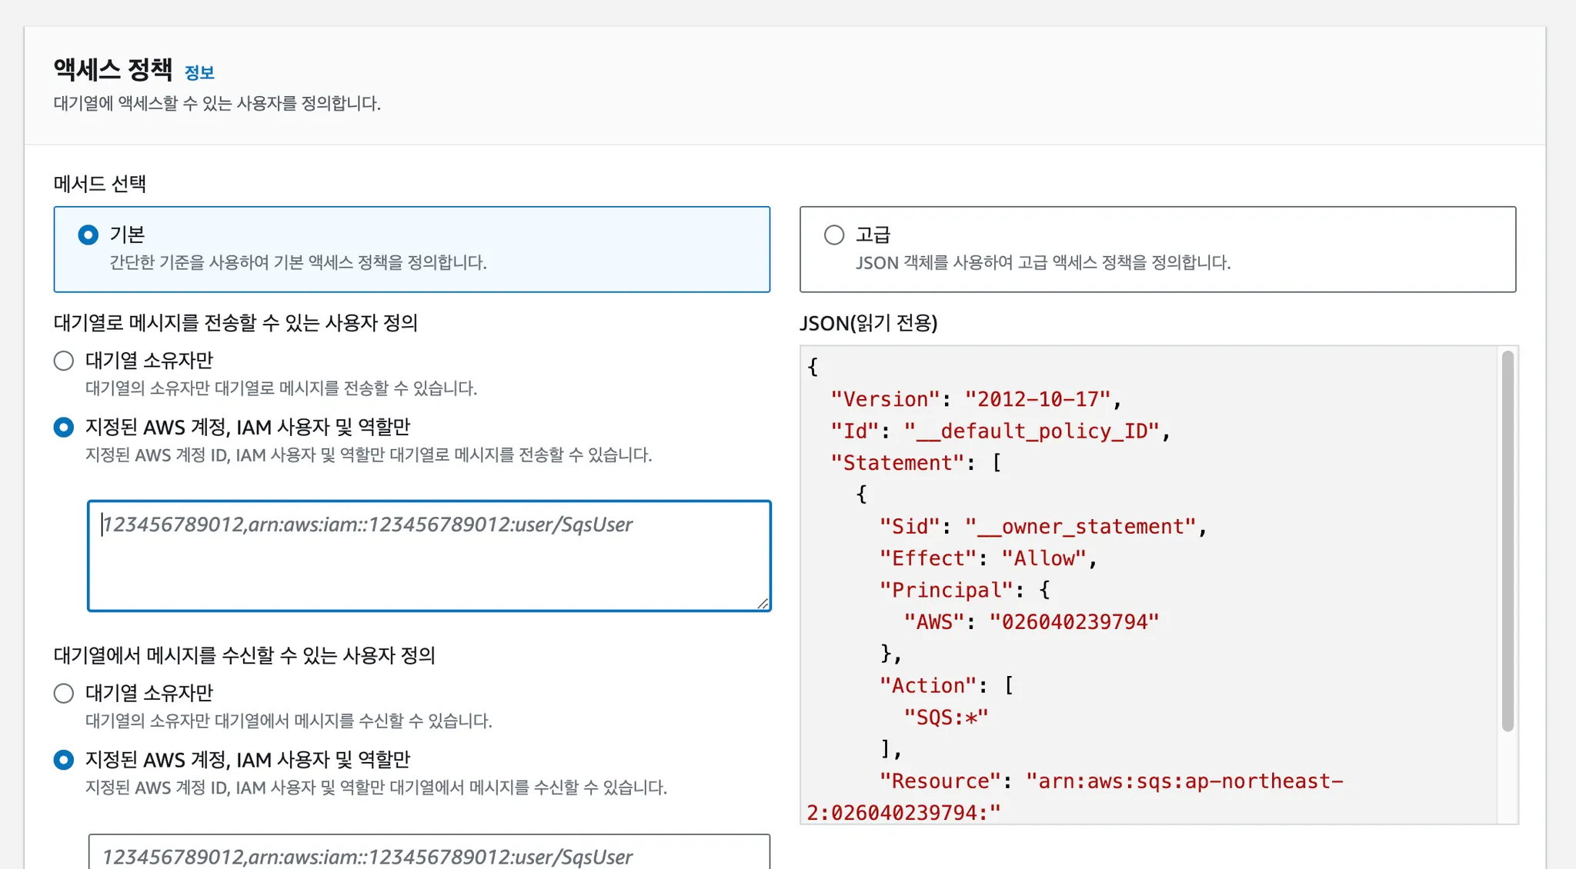This screenshot has width=1576, height=869.
Task: Click the "AWS" principal account ID line
Action: tap(1031, 622)
